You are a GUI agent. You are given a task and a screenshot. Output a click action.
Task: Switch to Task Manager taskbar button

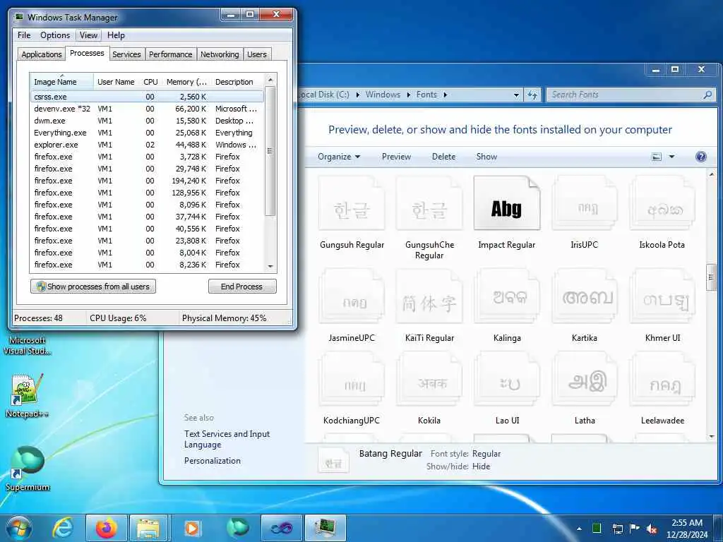[325, 528]
